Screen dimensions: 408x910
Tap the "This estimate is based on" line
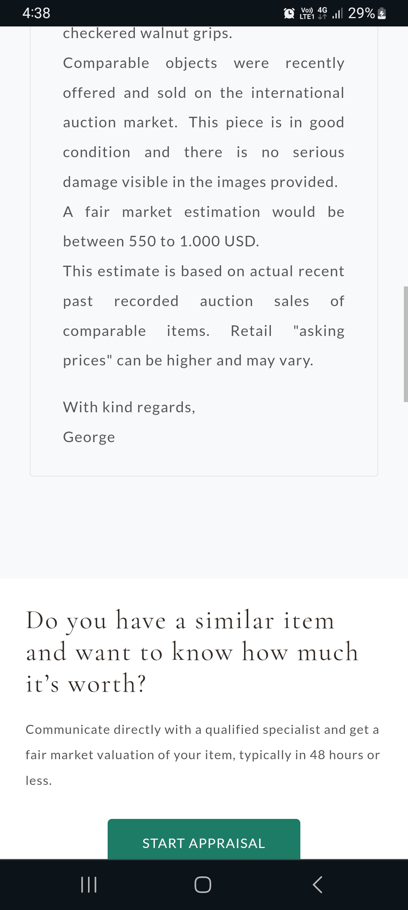[x=204, y=271]
